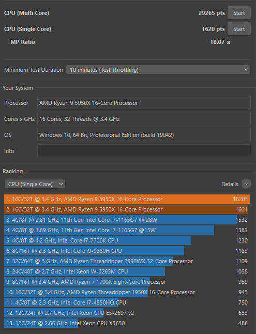Click the CPU (Multi Core) label
This screenshot has width=256, height=334.
pyautogui.click(x=27, y=13)
